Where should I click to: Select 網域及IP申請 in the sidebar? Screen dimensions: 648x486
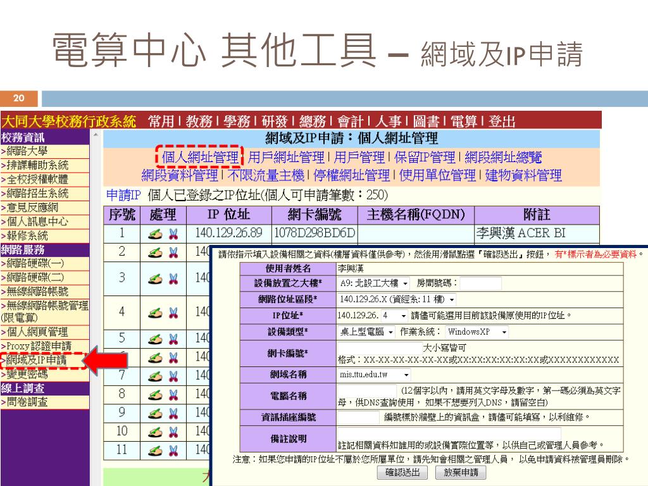point(36,360)
